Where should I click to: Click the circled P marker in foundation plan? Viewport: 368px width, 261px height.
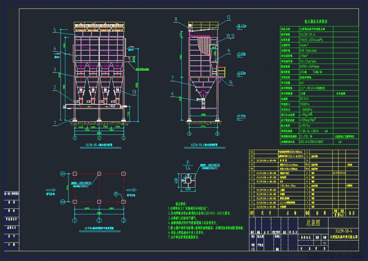(x=116, y=194)
